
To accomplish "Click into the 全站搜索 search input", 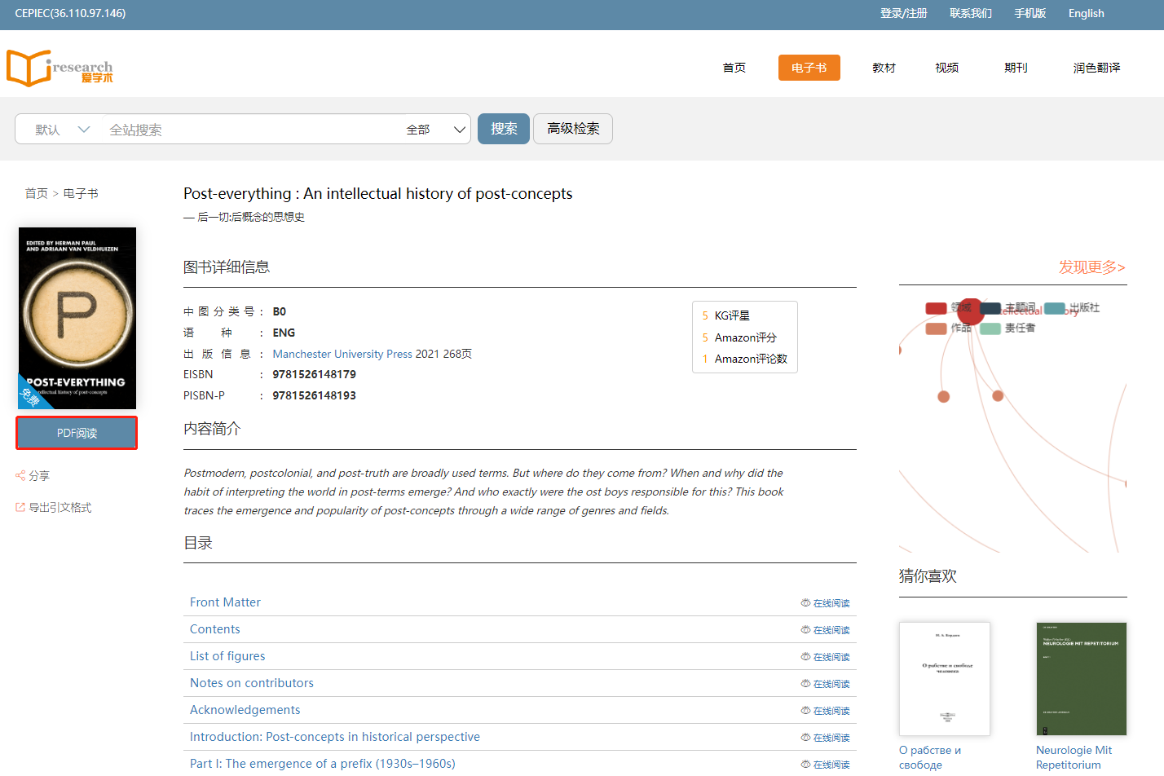I will 253,130.
